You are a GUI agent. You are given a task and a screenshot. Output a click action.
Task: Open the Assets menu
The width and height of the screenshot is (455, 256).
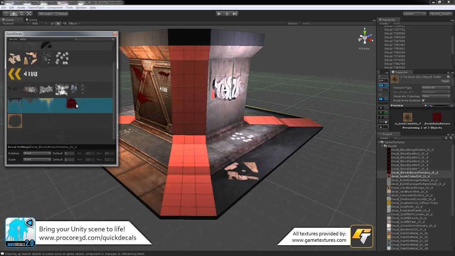(21, 7)
